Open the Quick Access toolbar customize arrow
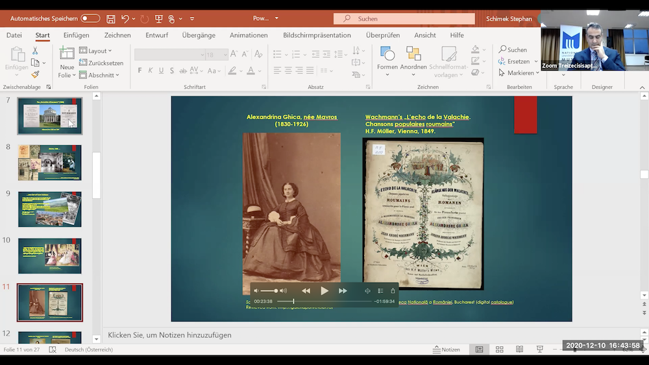This screenshot has height=365, width=649. [x=192, y=19]
